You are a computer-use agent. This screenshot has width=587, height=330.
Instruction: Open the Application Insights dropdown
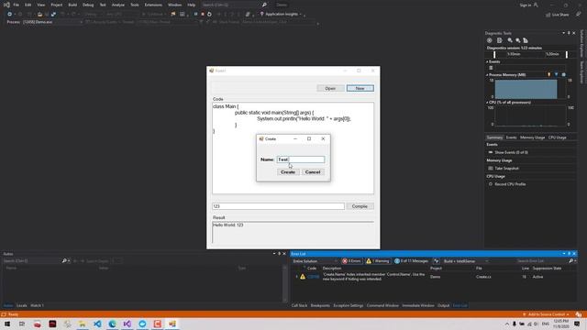[x=282, y=15]
